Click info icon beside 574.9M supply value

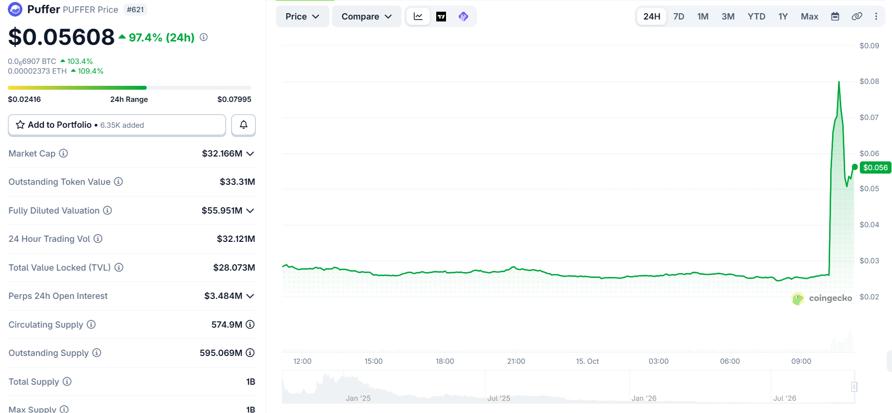tap(250, 324)
